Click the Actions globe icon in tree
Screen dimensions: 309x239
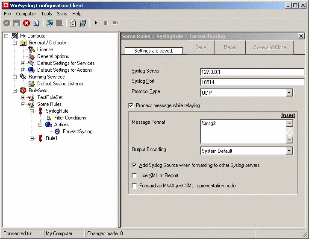point(49,125)
